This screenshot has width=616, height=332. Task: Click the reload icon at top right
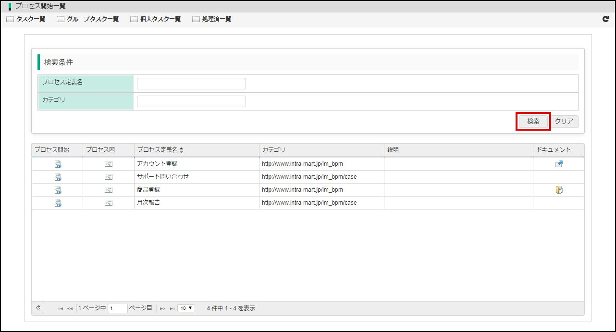(x=605, y=19)
